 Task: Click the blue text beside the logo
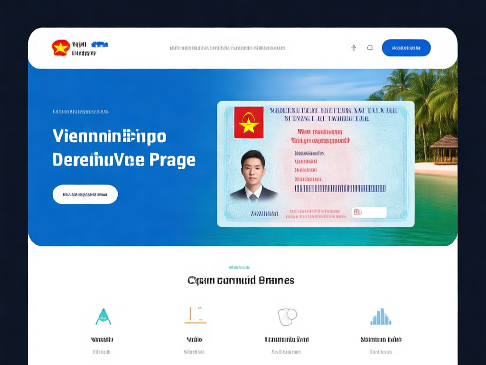click(x=100, y=44)
